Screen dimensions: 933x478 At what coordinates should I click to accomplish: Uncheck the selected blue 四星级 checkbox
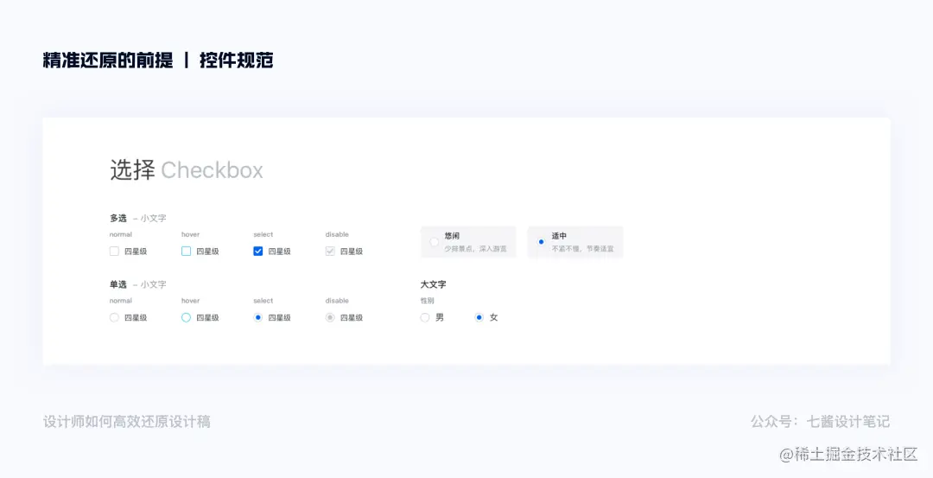pyautogui.click(x=258, y=252)
